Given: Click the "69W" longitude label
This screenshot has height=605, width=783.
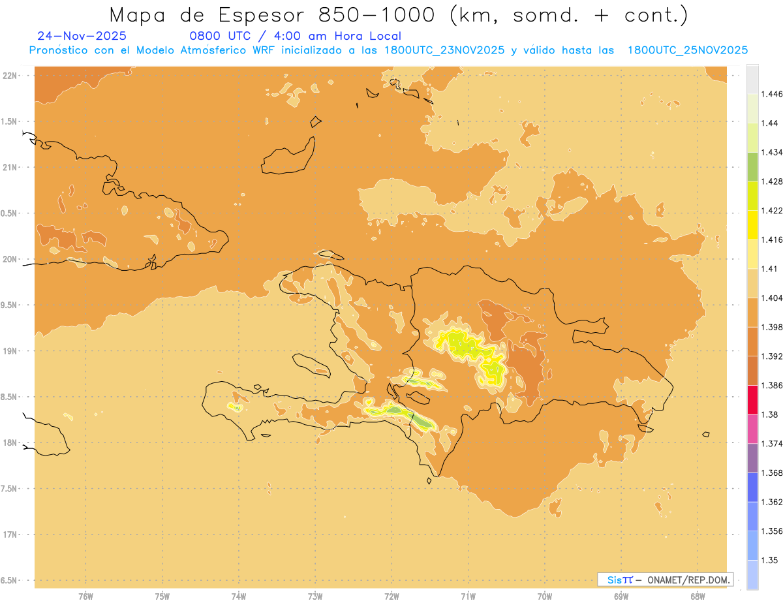Looking at the screenshot, I should 621,597.
